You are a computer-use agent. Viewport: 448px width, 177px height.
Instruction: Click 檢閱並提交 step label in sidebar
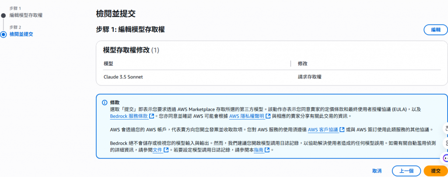[21, 34]
